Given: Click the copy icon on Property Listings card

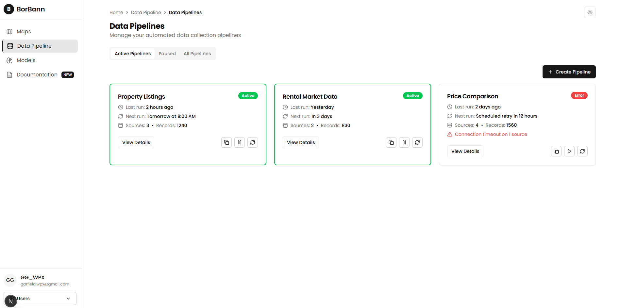Looking at the screenshot, I should 227,142.
